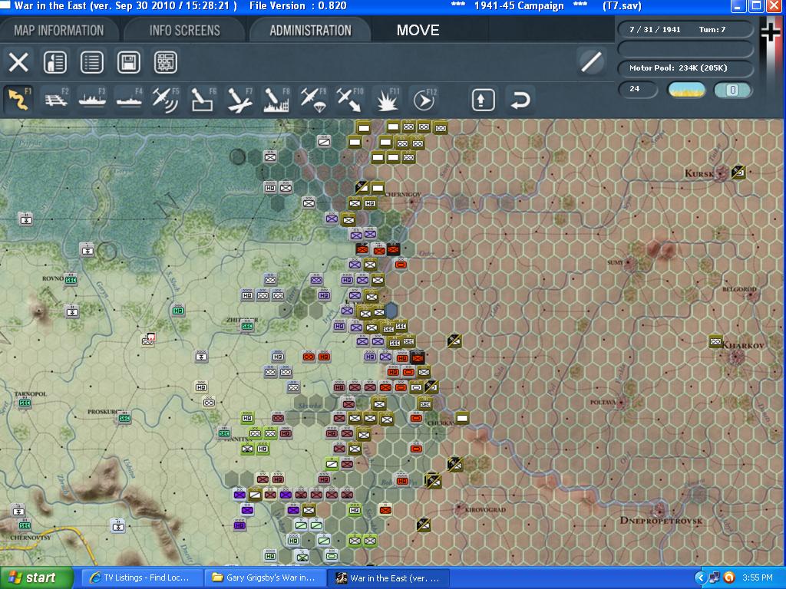Click the empty status bar below date
786x589 pixels.
click(x=685, y=49)
